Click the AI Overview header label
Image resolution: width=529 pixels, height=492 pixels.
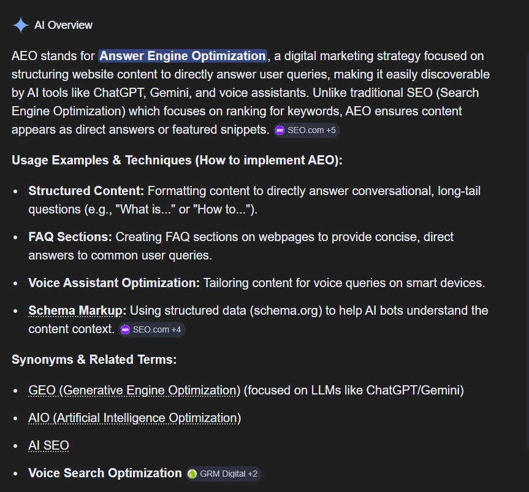point(63,25)
